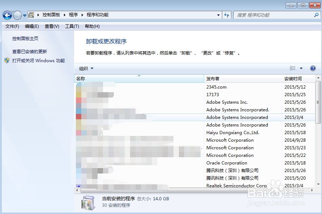Select the Adobe Systems Incorporated. row with period
This screenshot has width=322, height=214.
point(194,110)
